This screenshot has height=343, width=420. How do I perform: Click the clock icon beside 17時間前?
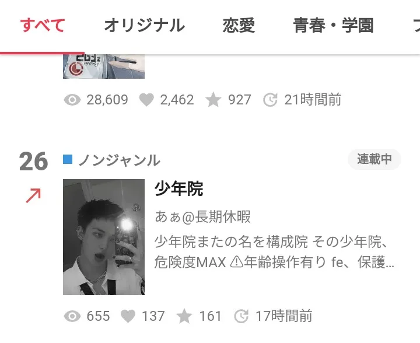242,316
